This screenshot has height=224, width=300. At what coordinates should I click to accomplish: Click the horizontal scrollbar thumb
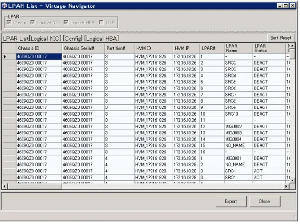click(x=35, y=186)
